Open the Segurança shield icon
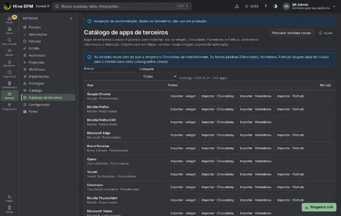This screenshot has width=341, height=216. point(9,74)
